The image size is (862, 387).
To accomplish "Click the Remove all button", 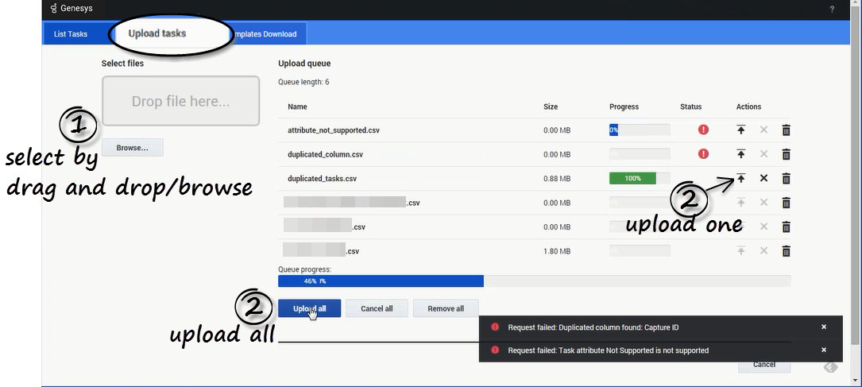I will 446,308.
